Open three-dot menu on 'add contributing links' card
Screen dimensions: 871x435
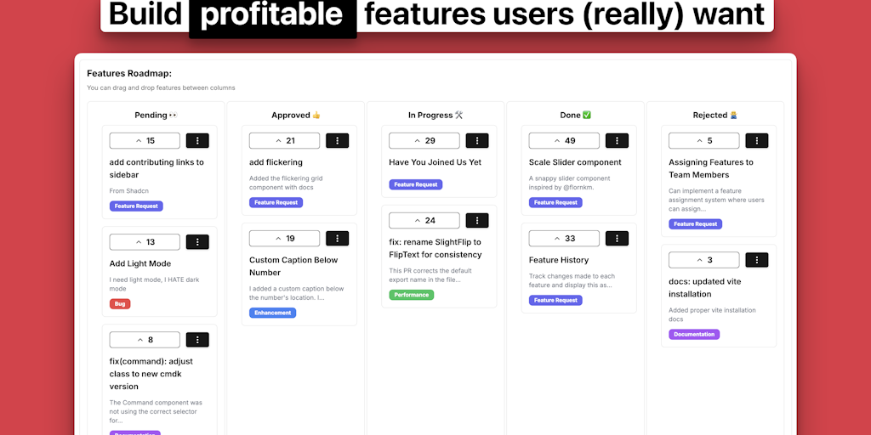tap(197, 141)
